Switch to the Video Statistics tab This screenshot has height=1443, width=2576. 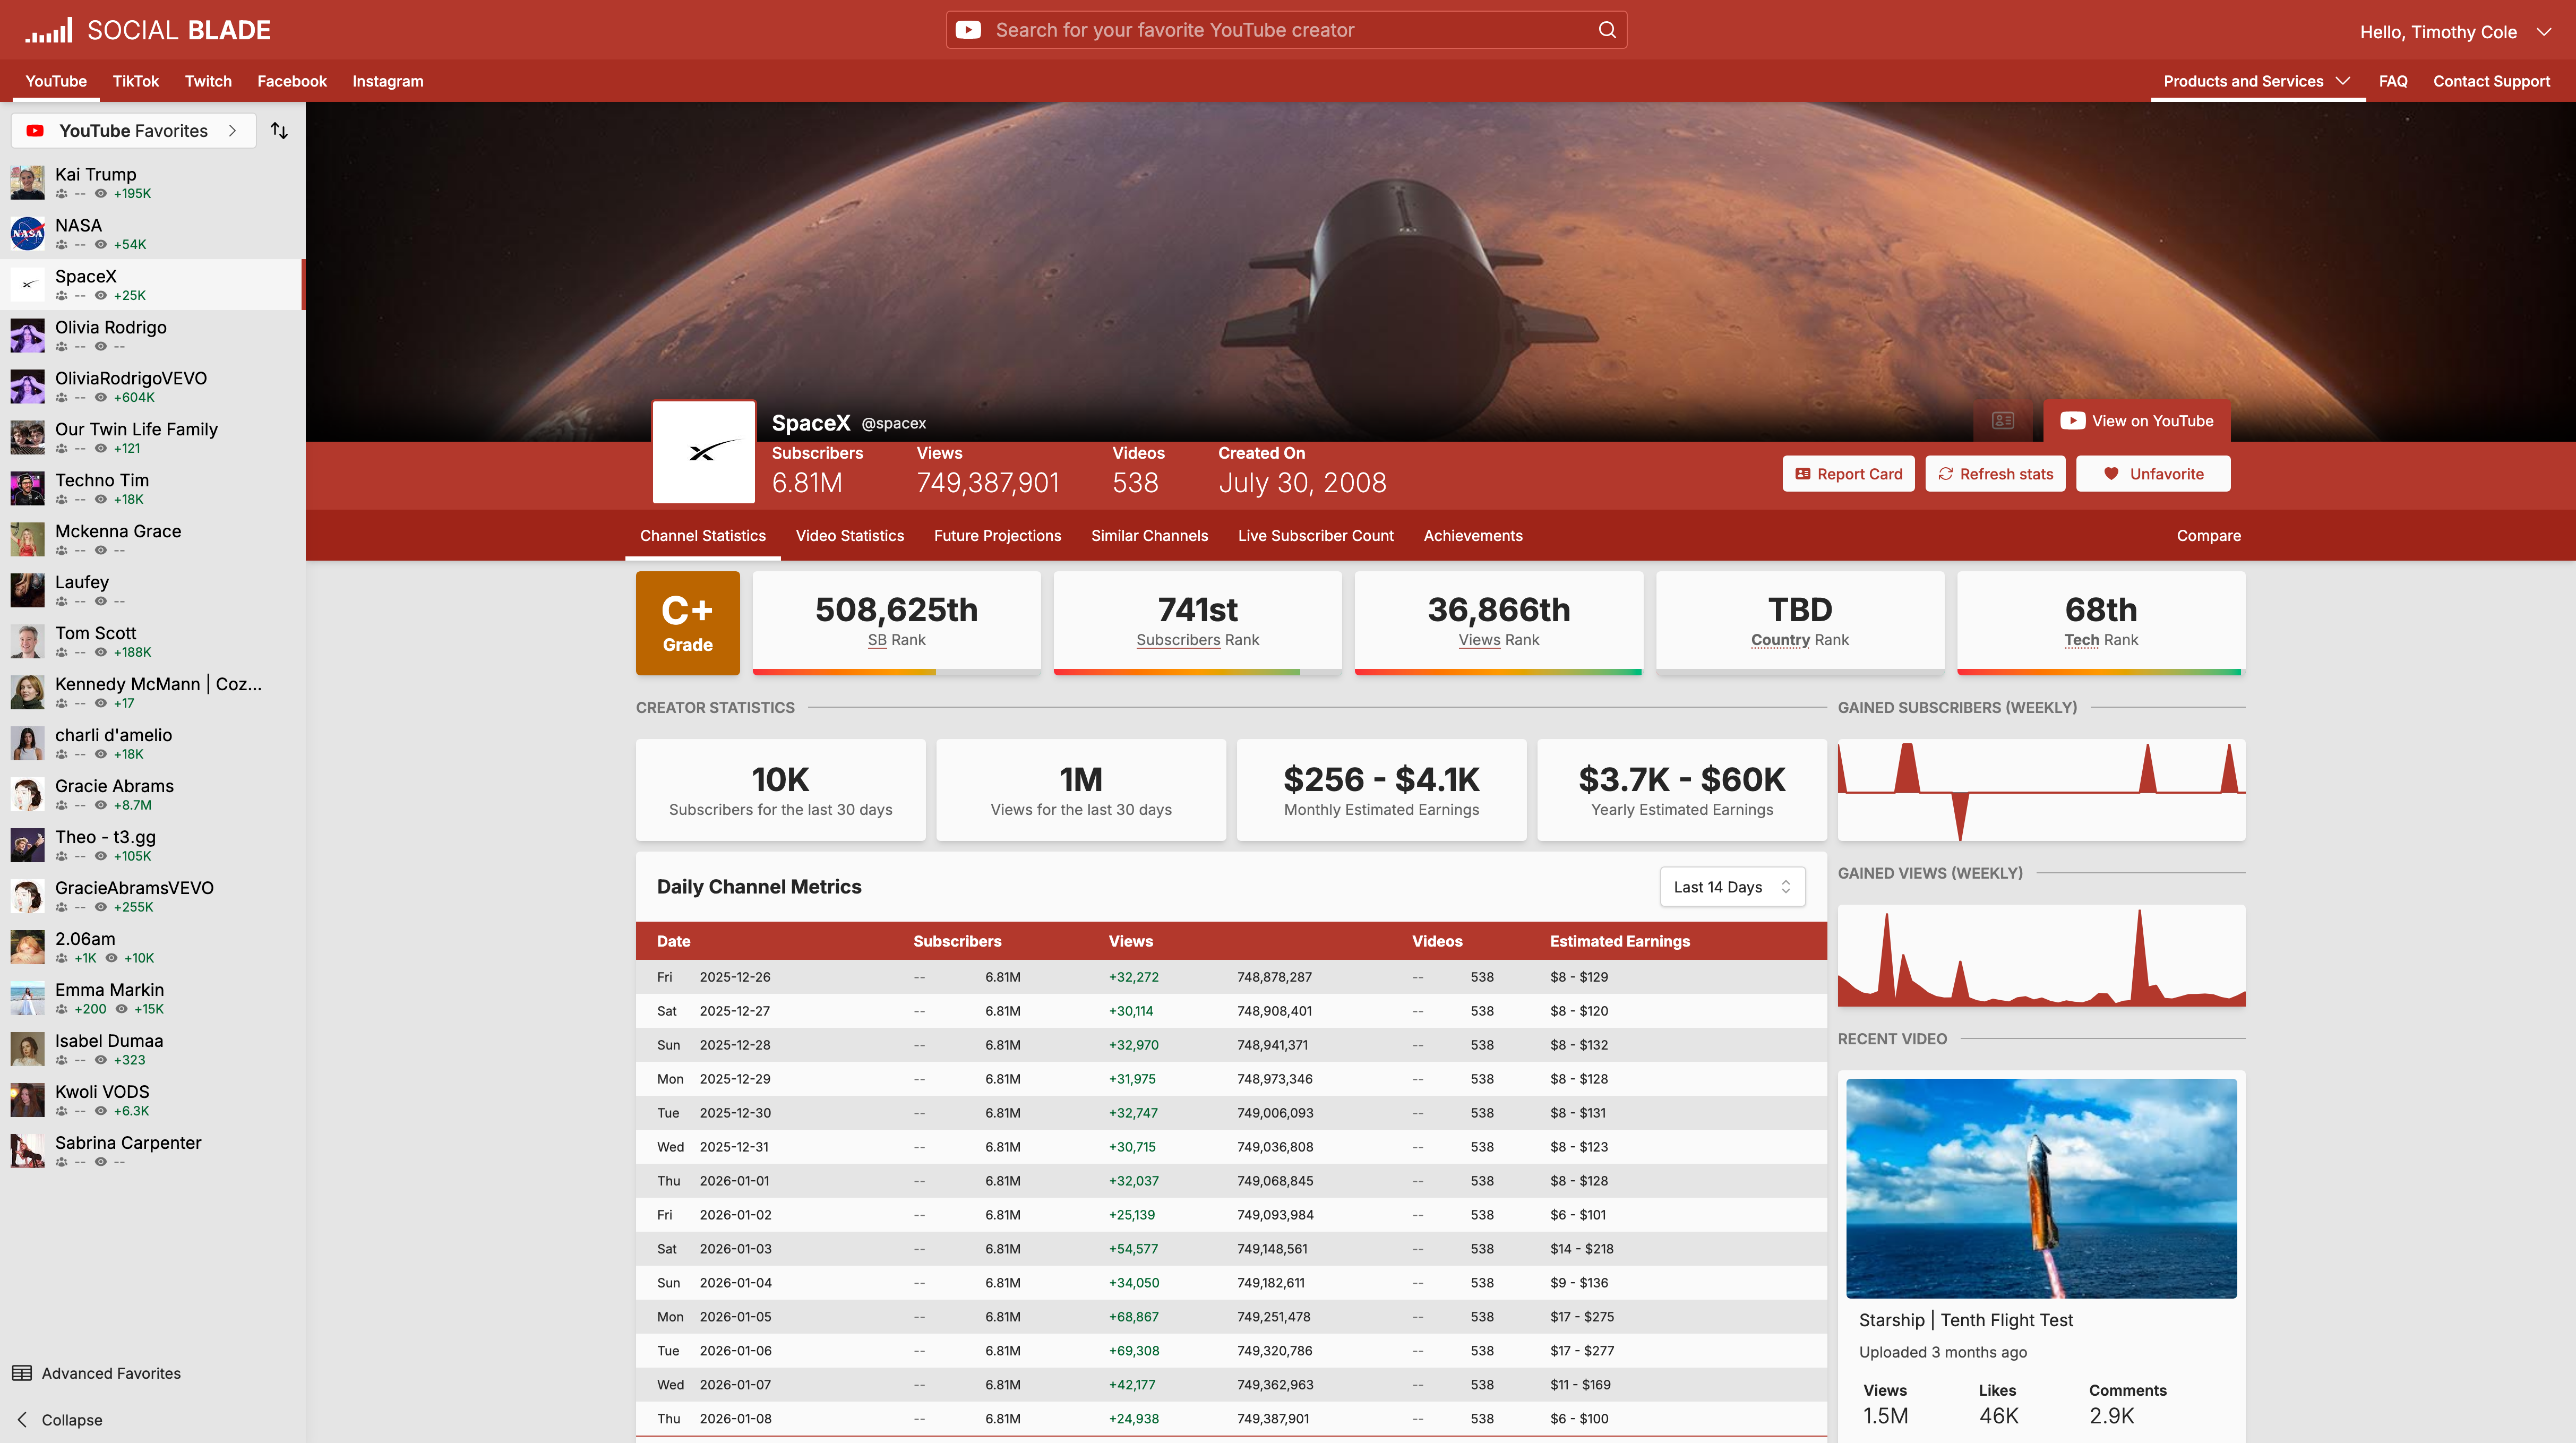849,536
